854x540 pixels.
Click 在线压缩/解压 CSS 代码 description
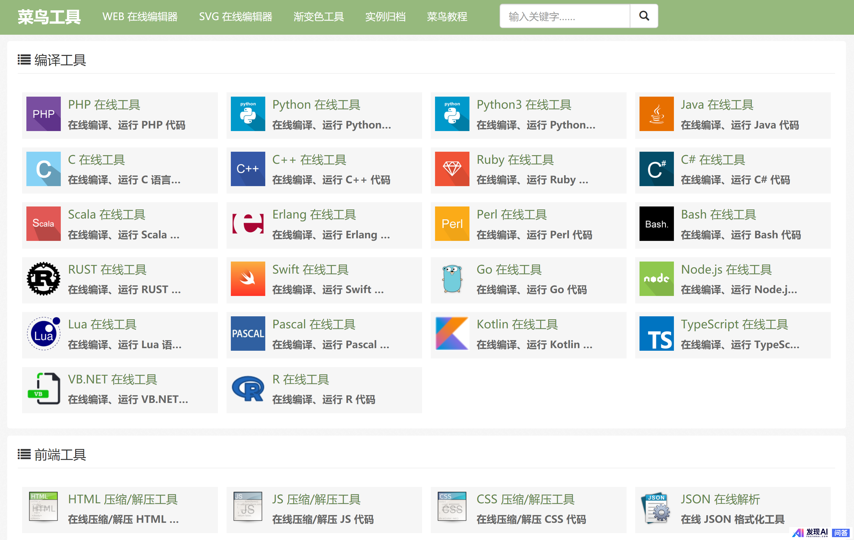coord(531,519)
